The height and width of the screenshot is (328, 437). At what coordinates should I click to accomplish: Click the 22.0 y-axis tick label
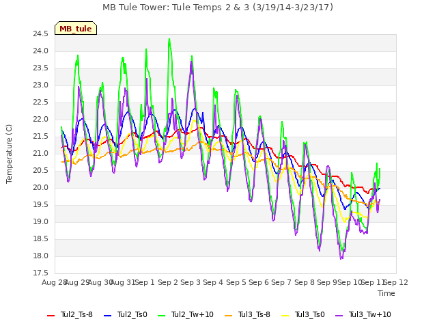(x=41, y=120)
